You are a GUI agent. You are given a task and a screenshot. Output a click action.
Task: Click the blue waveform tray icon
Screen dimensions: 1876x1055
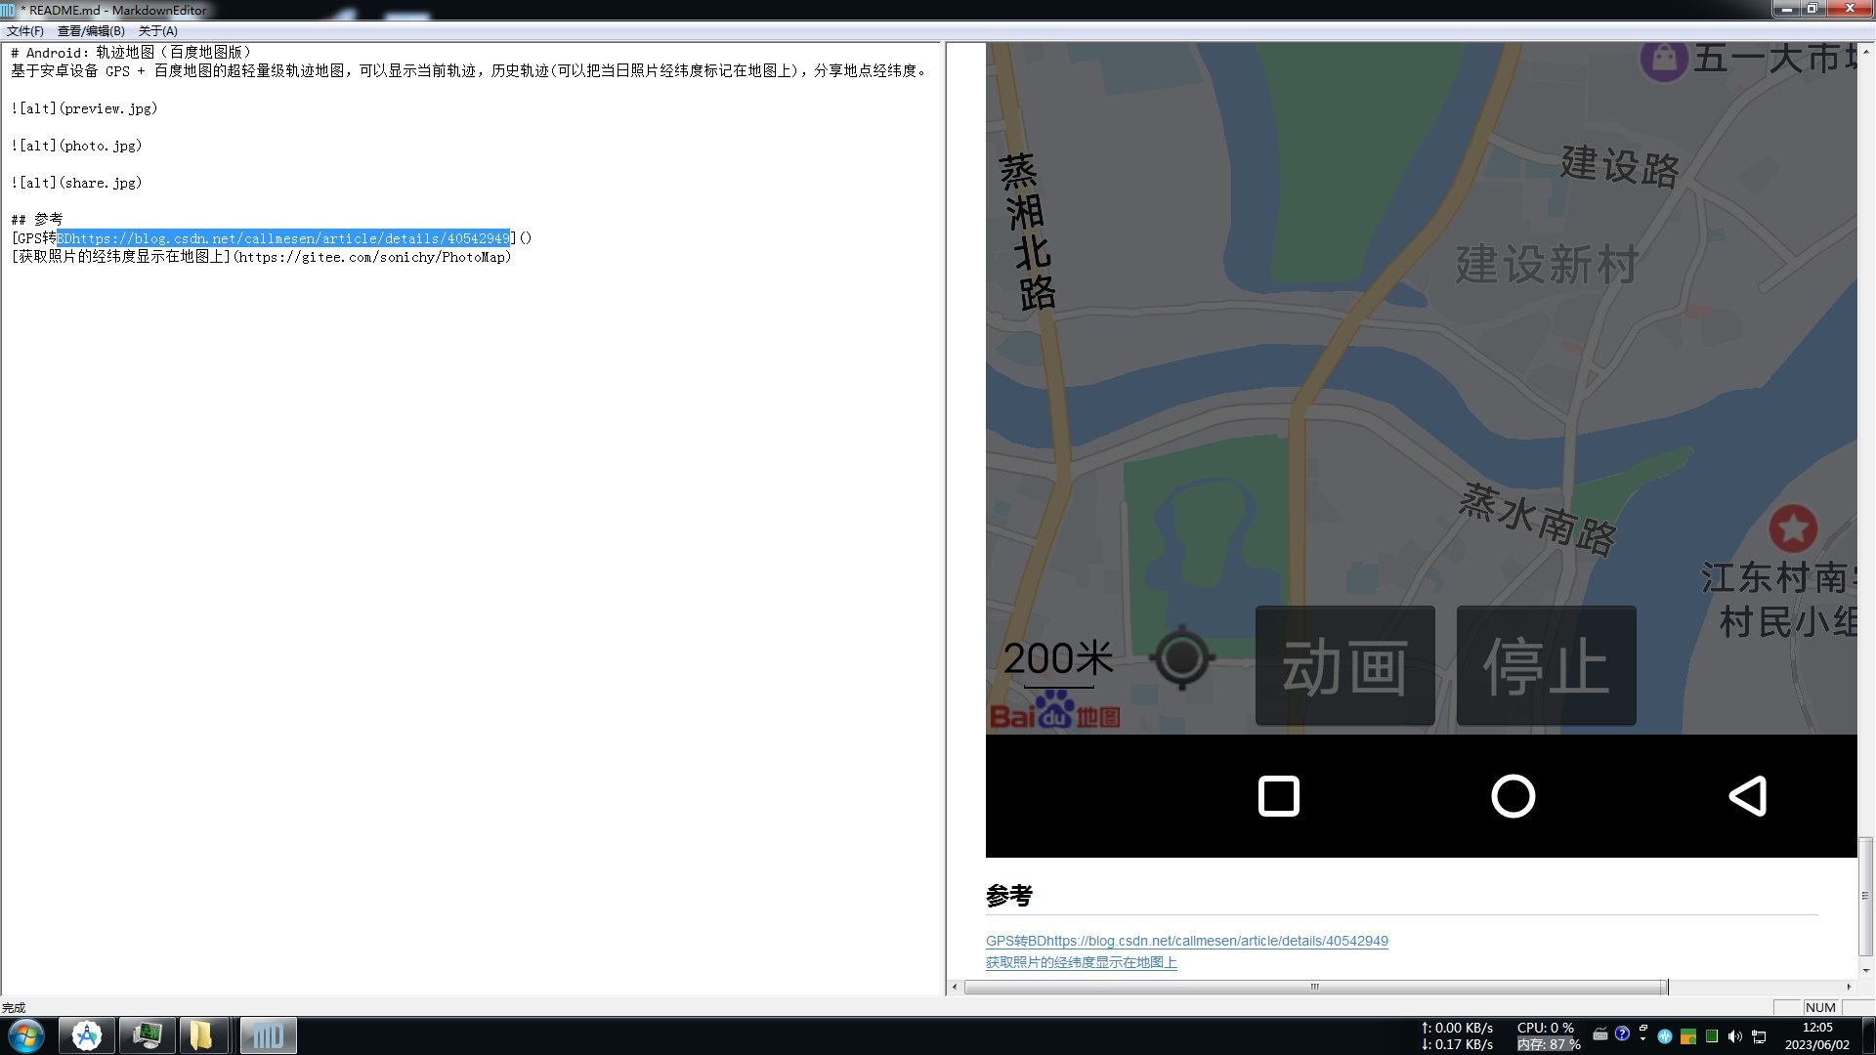1665,1036
